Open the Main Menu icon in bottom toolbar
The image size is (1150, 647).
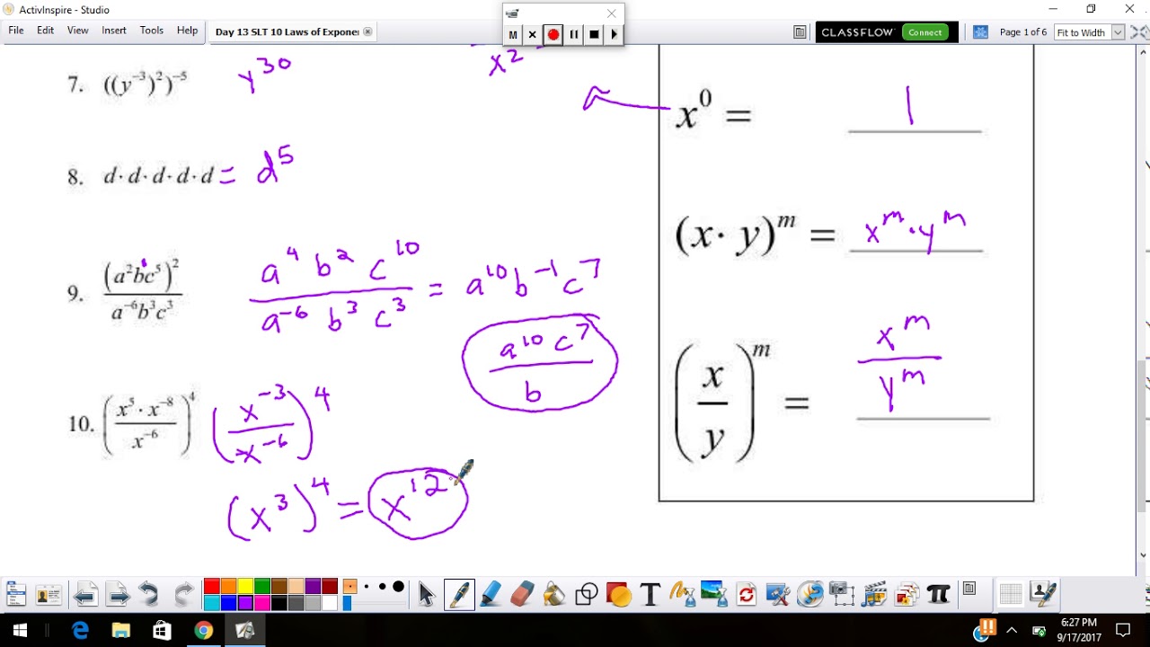15,594
